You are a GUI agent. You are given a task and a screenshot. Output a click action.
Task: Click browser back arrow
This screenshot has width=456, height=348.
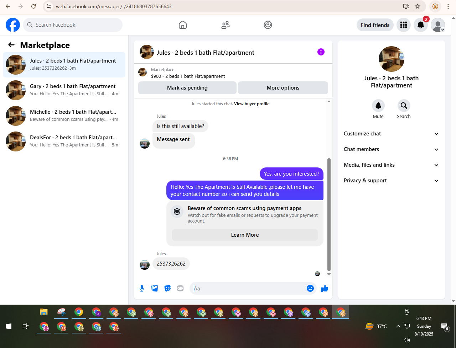8,6
